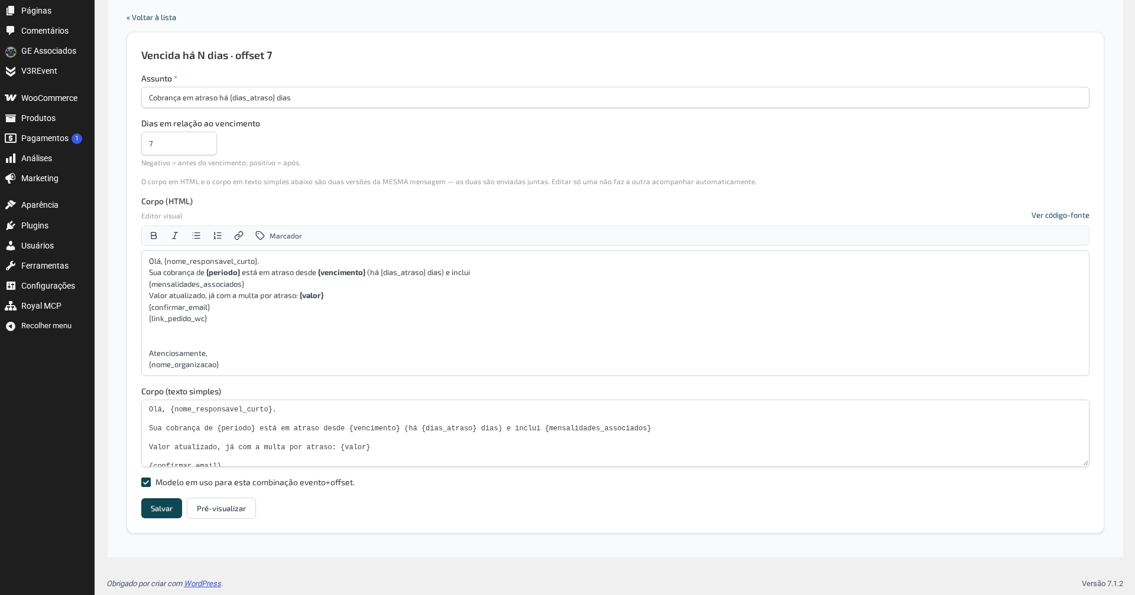Click the Assunto input field
The height and width of the screenshot is (595, 1135).
click(615, 98)
